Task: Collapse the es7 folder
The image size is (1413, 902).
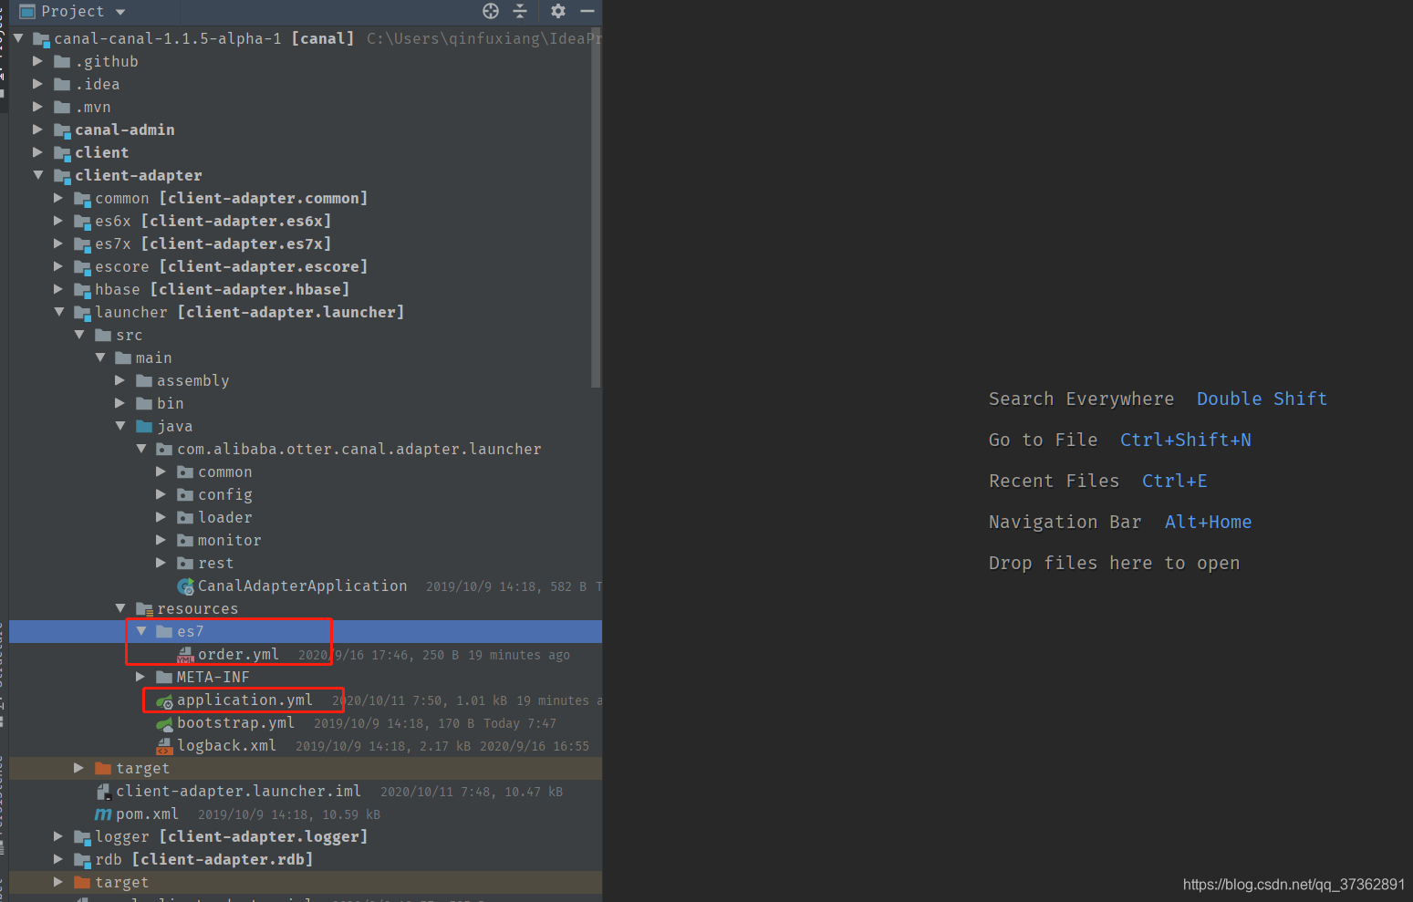Action: [141, 631]
